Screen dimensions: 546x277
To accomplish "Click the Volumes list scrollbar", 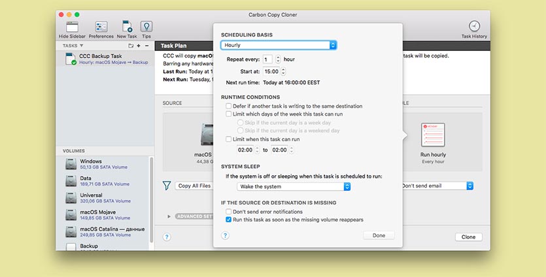I will 152,200.
